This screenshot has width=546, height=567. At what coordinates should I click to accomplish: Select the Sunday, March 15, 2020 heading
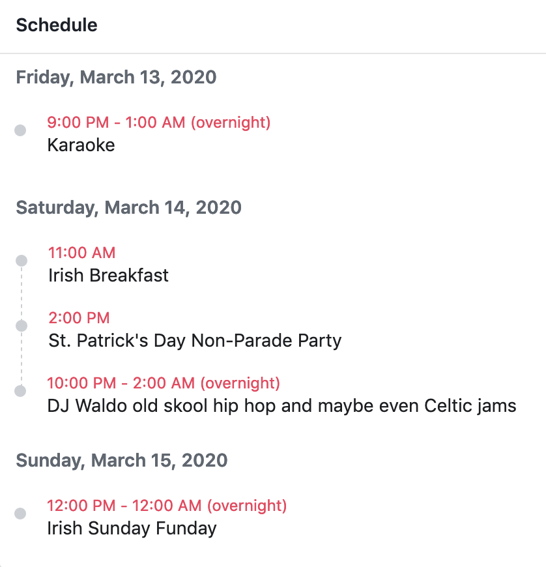[x=121, y=460]
